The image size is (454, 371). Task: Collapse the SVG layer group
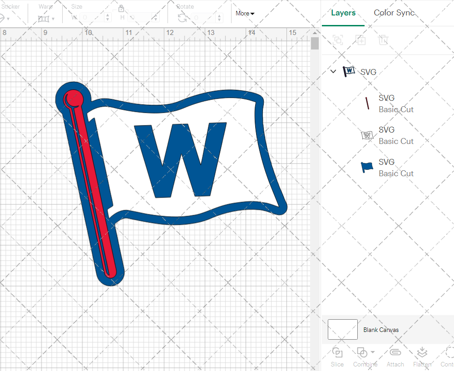coord(333,71)
